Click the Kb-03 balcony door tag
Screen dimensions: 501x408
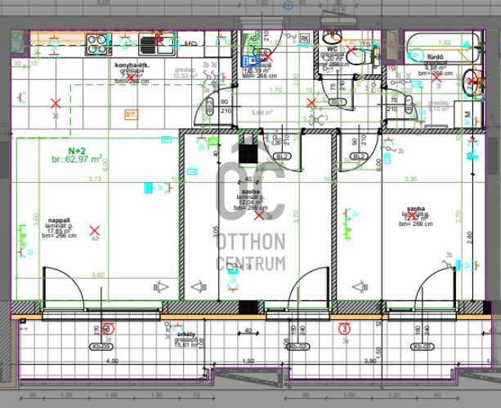422,347
